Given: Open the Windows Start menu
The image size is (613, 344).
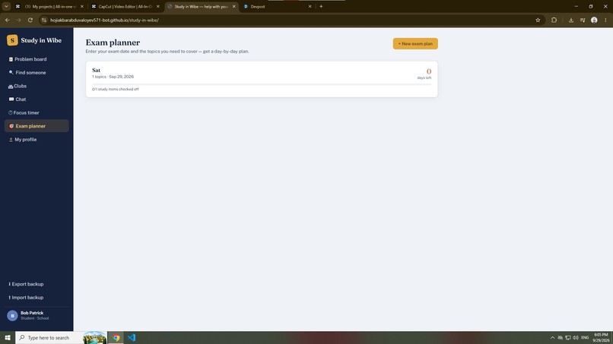Looking at the screenshot, I should tap(8, 338).
